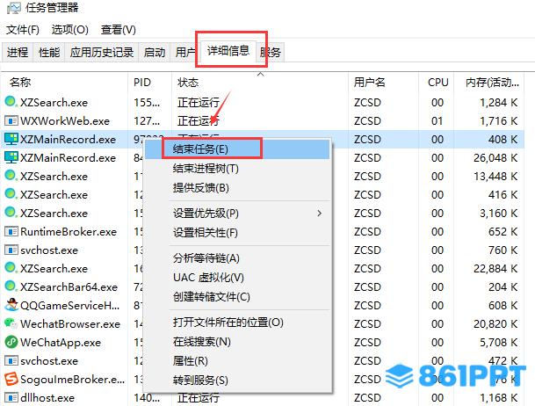
Task: Select the 详细信息 tab
Action: tap(228, 51)
